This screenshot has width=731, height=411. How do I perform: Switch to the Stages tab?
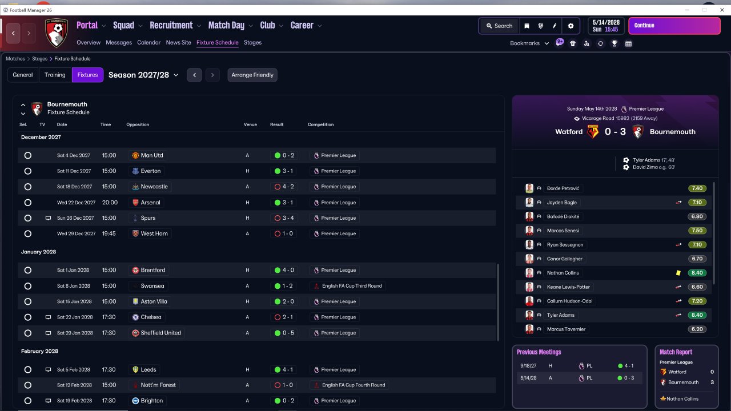tap(252, 42)
